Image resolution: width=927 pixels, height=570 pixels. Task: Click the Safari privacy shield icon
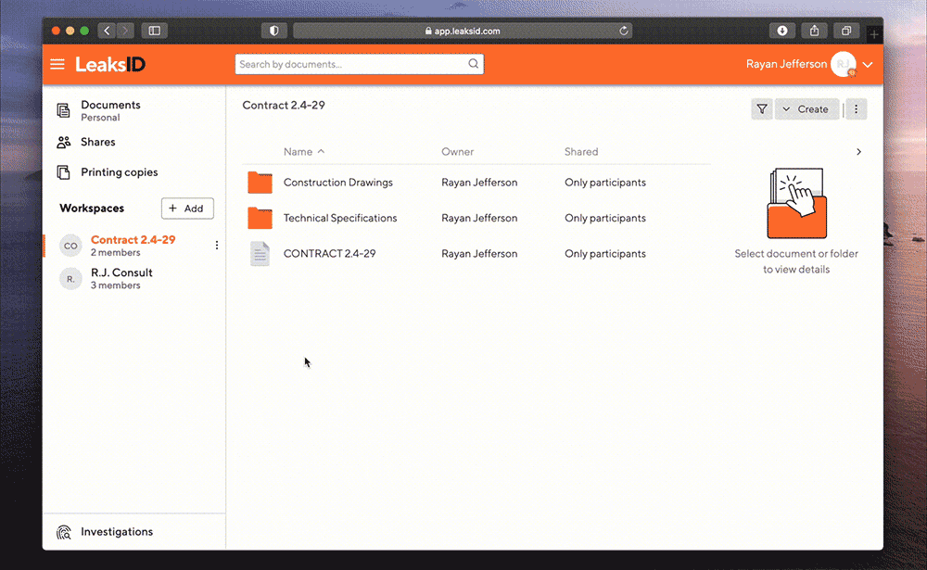[273, 31]
